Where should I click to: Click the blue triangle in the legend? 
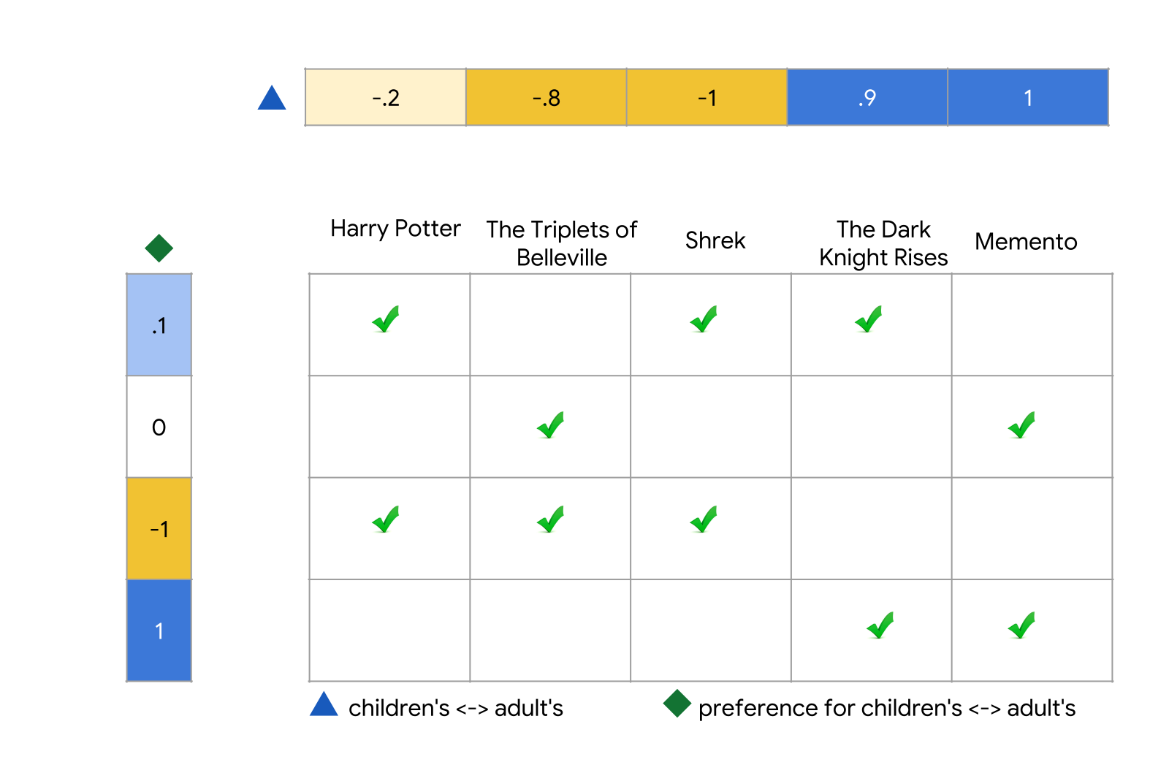click(324, 704)
